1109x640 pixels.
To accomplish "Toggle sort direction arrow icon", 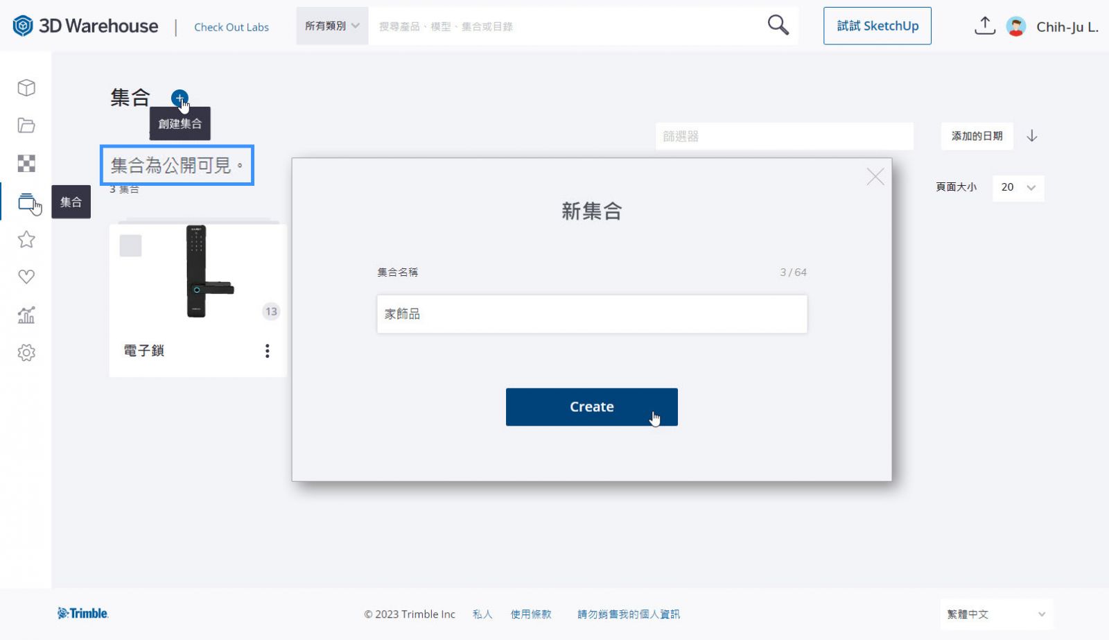I will (x=1032, y=136).
